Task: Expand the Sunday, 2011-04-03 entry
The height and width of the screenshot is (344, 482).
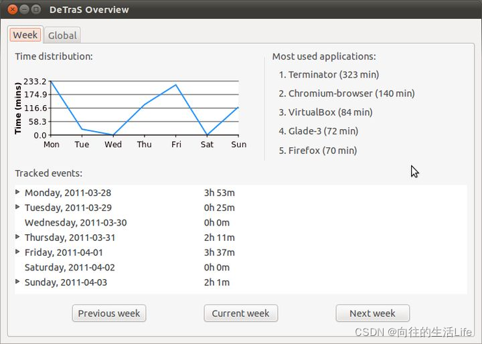Action: [17, 281]
